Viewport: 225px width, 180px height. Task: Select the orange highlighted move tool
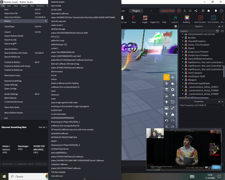point(166,77)
